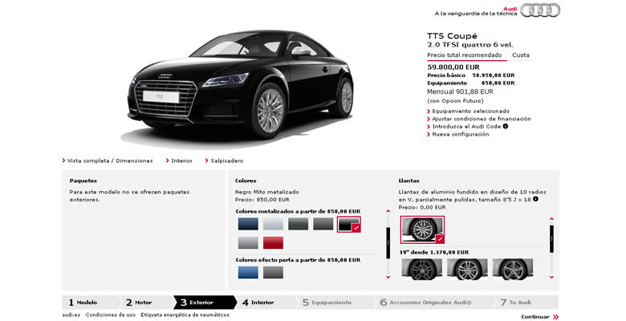The height and width of the screenshot is (321, 626).
Task: Click the Mensual 901,88 EUR text
Action: 461,91
